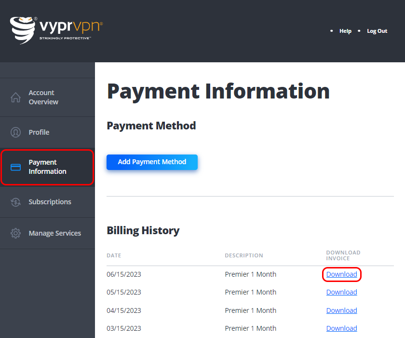Navigate to Manage Services
This screenshot has width=405, height=338.
(54, 233)
